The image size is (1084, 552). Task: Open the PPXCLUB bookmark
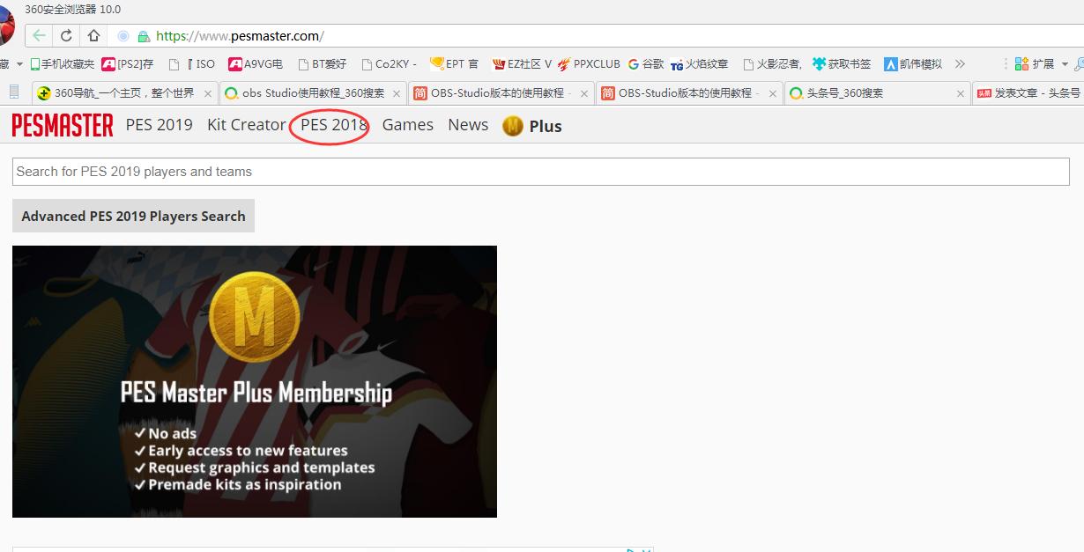[x=589, y=64]
